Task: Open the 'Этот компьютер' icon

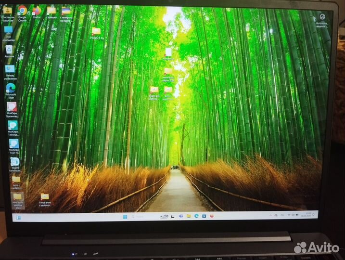Action: coord(9,34)
